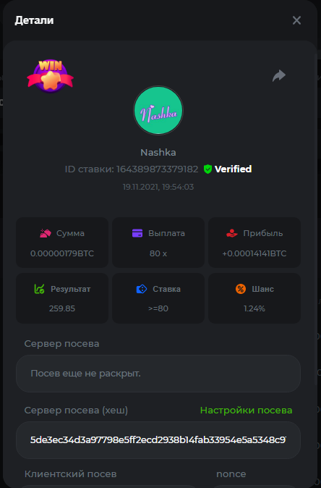The width and height of the screenshot is (321, 488).
Task: Click the Прибыль +0.00014141BTC card
Action: (254, 243)
